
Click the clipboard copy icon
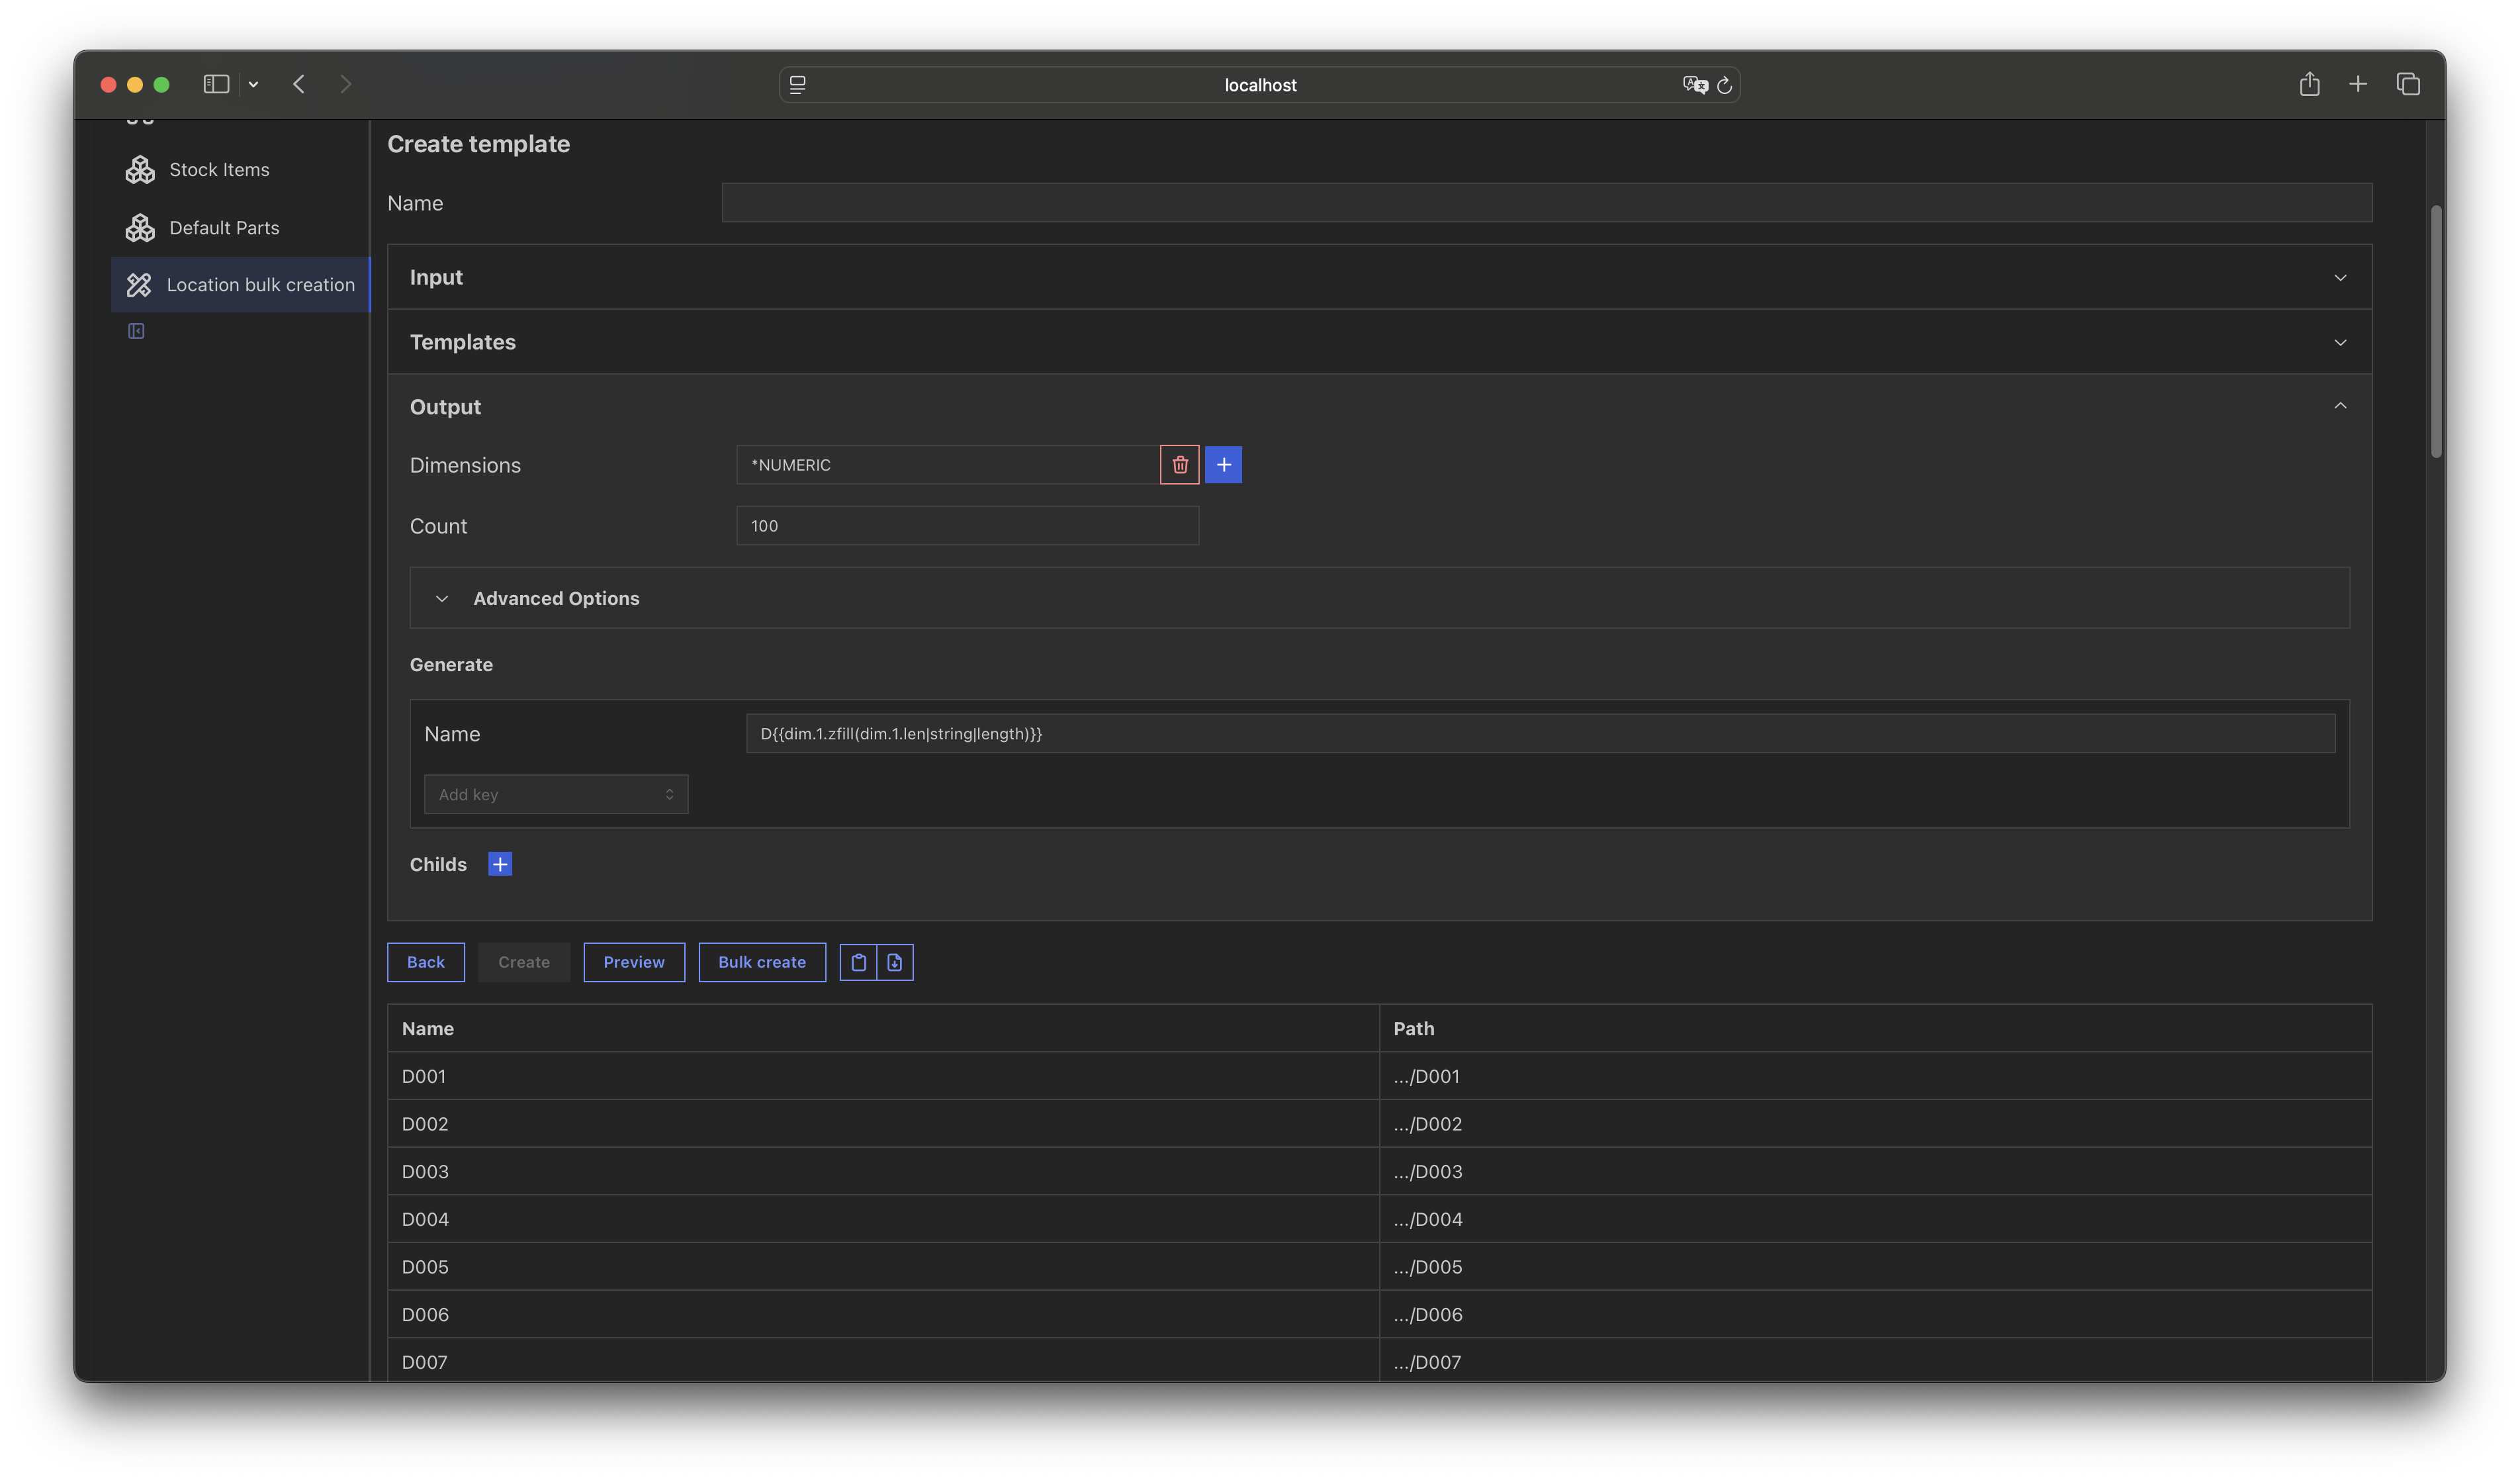click(858, 962)
